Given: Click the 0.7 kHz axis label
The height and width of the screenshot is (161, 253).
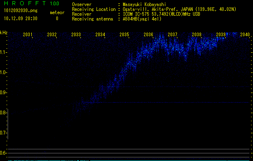Looking at the screenshot, I should pos(3,133).
